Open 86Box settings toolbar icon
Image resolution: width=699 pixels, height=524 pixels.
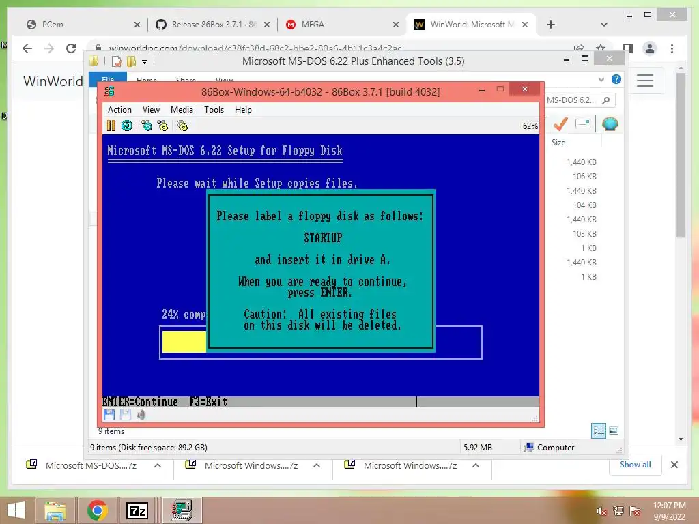182,126
